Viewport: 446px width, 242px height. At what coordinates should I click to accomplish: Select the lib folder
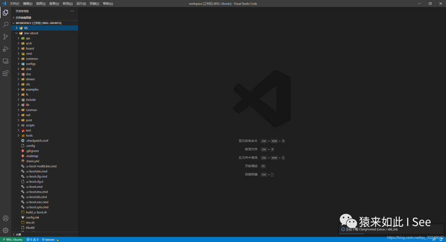click(45, 105)
